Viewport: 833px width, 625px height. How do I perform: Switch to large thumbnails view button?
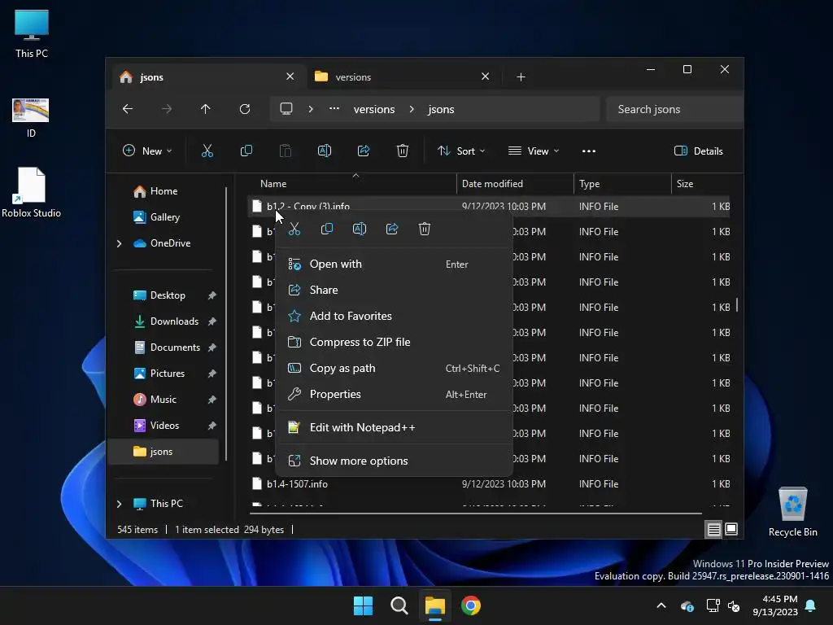(x=731, y=529)
